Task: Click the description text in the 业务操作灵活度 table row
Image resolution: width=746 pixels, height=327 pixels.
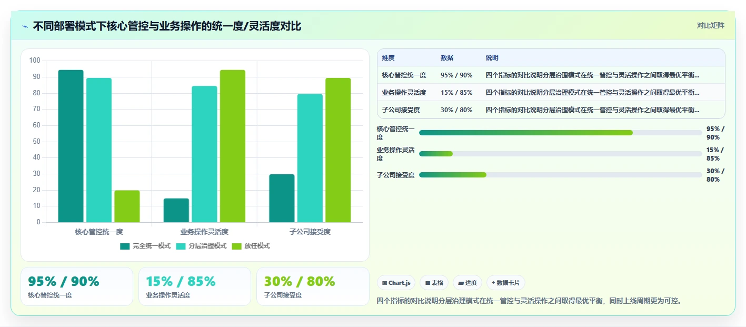Action: point(593,93)
